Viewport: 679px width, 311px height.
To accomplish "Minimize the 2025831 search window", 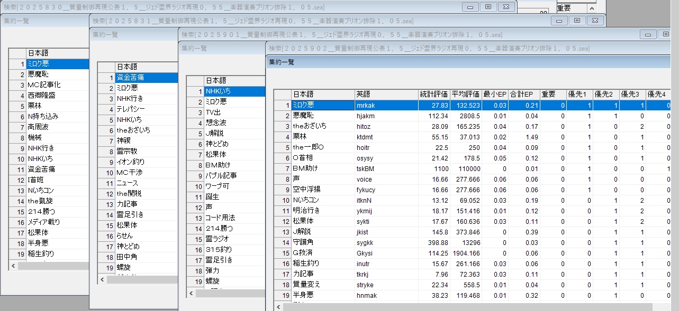I will (559, 21).
